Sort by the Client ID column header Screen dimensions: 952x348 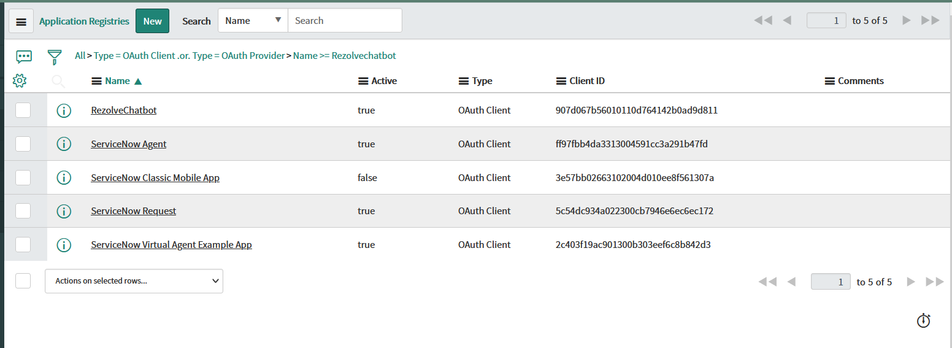587,81
